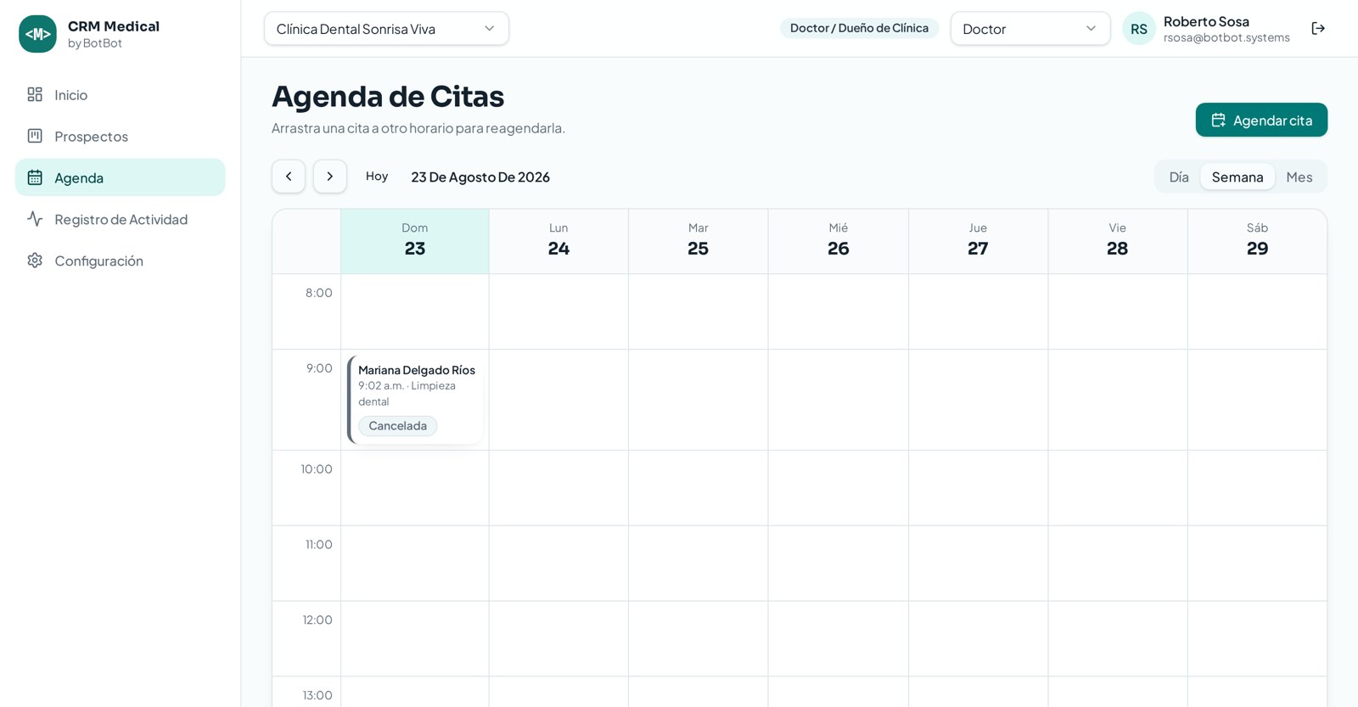Click the Configuración gear icon
The width and height of the screenshot is (1358, 707).
(35, 261)
